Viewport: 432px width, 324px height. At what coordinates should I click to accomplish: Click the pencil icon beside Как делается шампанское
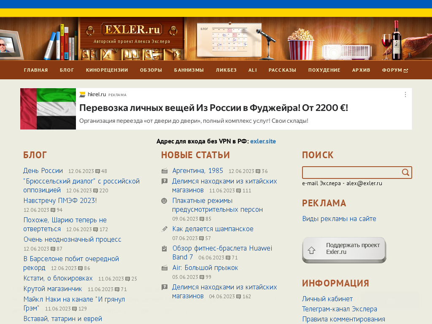165,229
